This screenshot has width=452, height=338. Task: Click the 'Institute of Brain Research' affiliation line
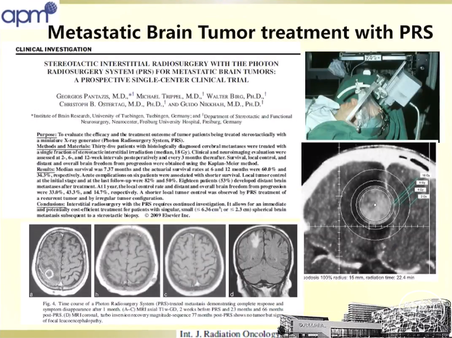(x=161, y=119)
